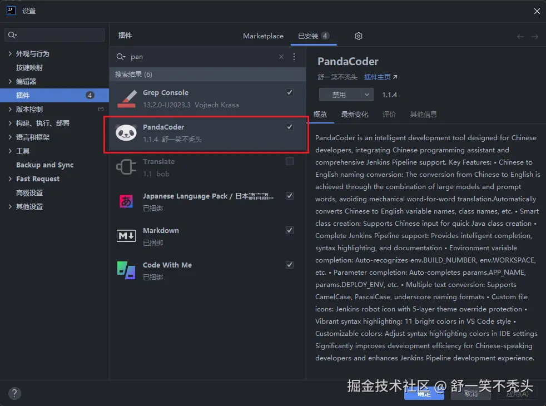The image size is (546, 406).
Task: Expand the 版本控制 settings group
Action: click(x=10, y=109)
